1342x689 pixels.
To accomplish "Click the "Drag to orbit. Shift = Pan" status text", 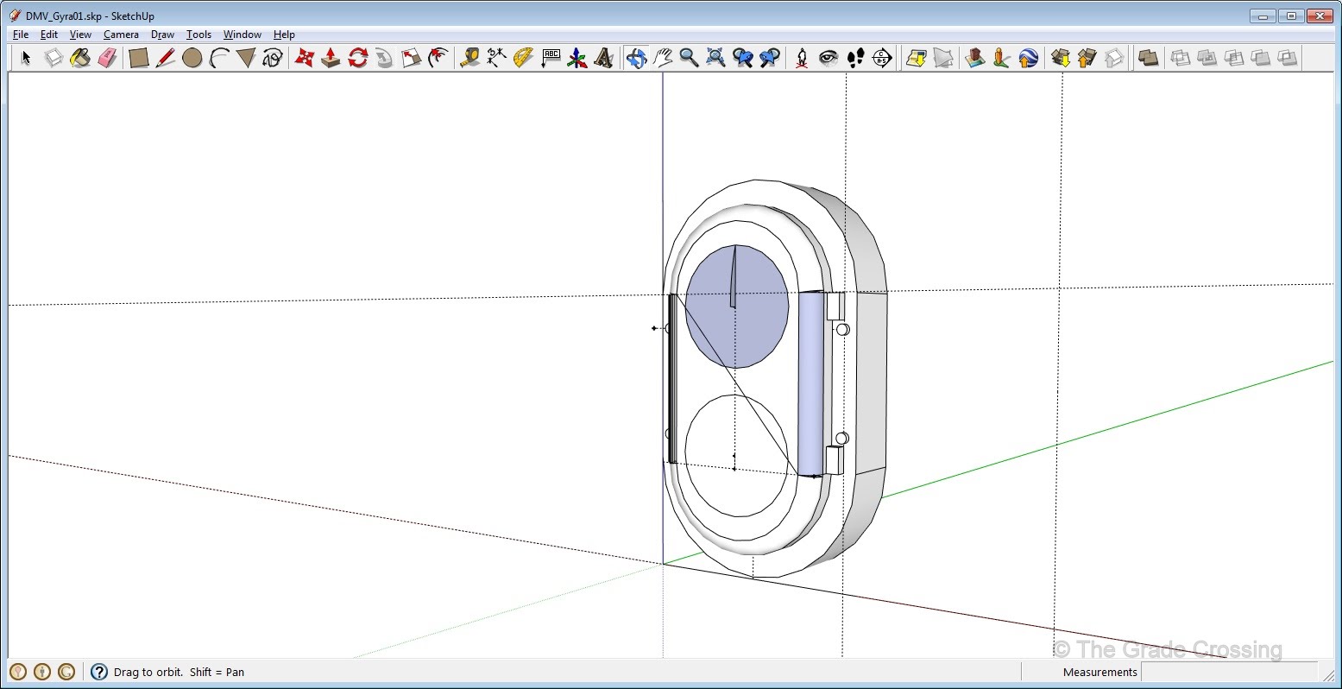I will point(179,672).
